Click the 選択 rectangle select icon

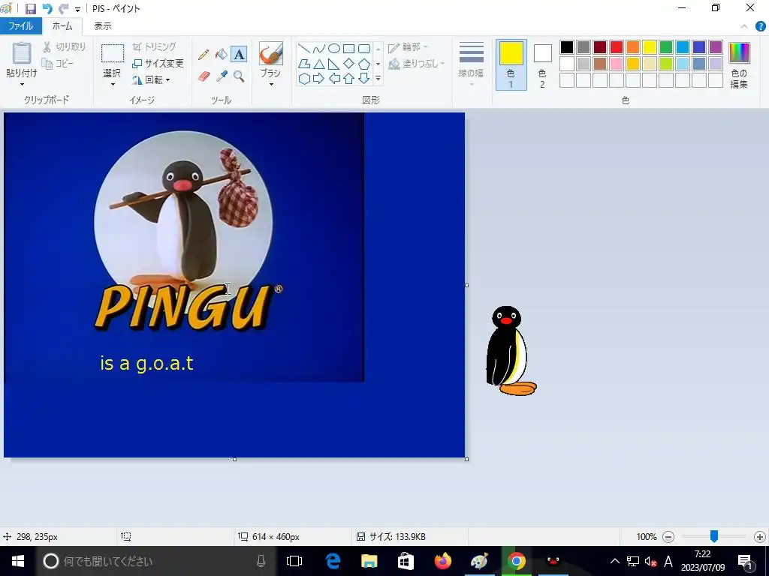pyautogui.click(x=113, y=53)
